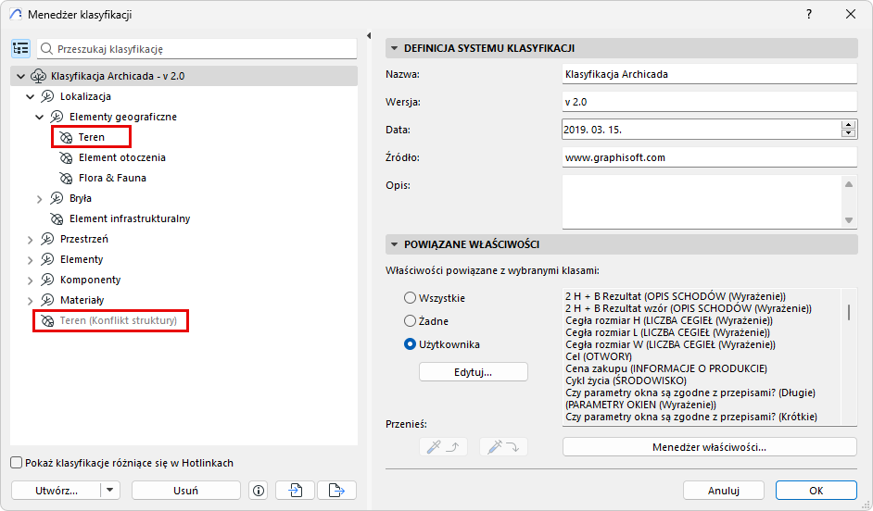
Task: Click the search magnifier icon
Action: point(47,49)
